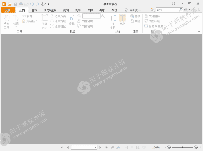Toggle facing pages view in status bar

click(138, 148)
